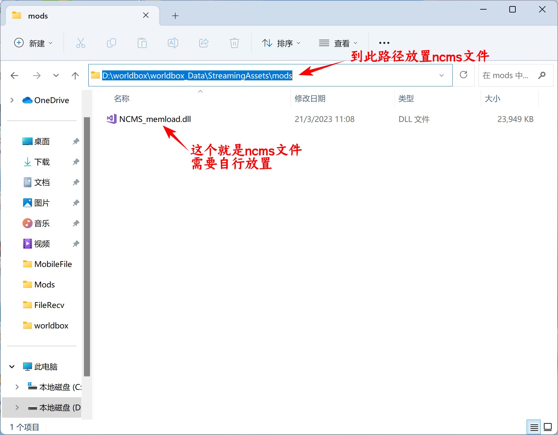Click the date 21/3/2023 11:08
Screen dimensions: 558x435
(x=324, y=119)
